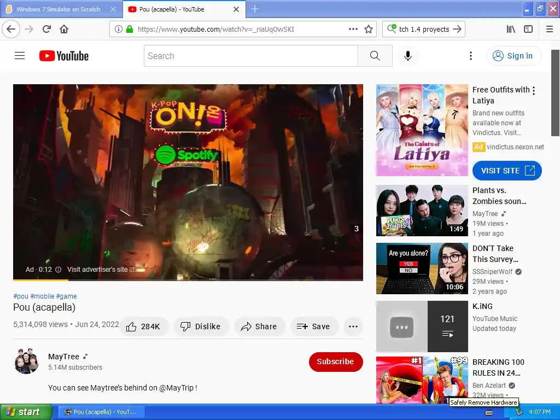Open BREAKING 100 RULES video thumbnail
The height and width of the screenshot is (420, 560).
[422, 380]
